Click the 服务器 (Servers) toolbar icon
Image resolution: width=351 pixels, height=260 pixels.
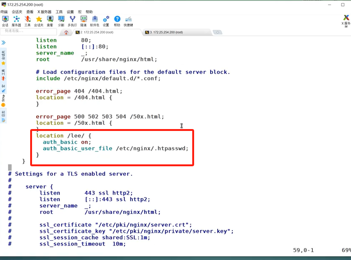pos(16,21)
